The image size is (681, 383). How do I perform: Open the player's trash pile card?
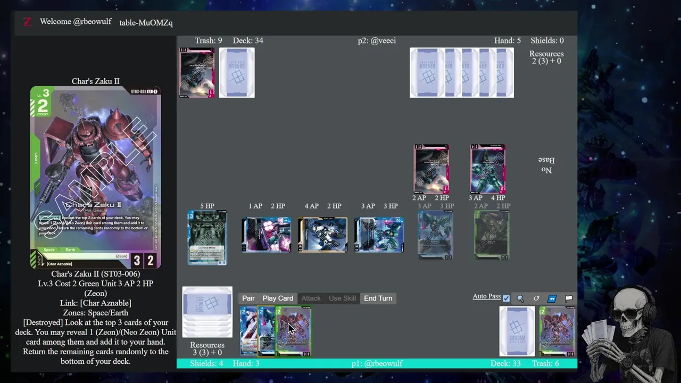pos(557,331)
